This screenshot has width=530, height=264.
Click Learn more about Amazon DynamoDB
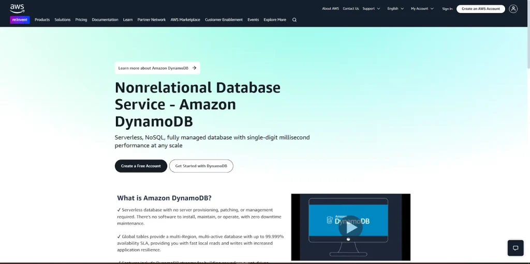[157, 68]
